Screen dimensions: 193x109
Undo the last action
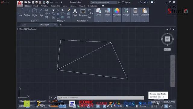51,2
